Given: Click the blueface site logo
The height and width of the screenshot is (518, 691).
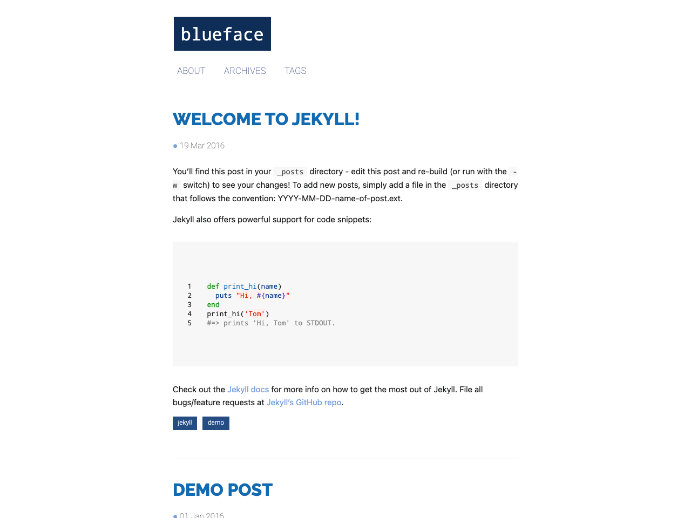Looking at the screenshot, I should 222,33.
